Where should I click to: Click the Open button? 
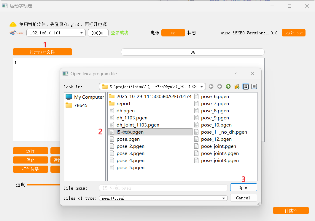(x=243, y=188)
